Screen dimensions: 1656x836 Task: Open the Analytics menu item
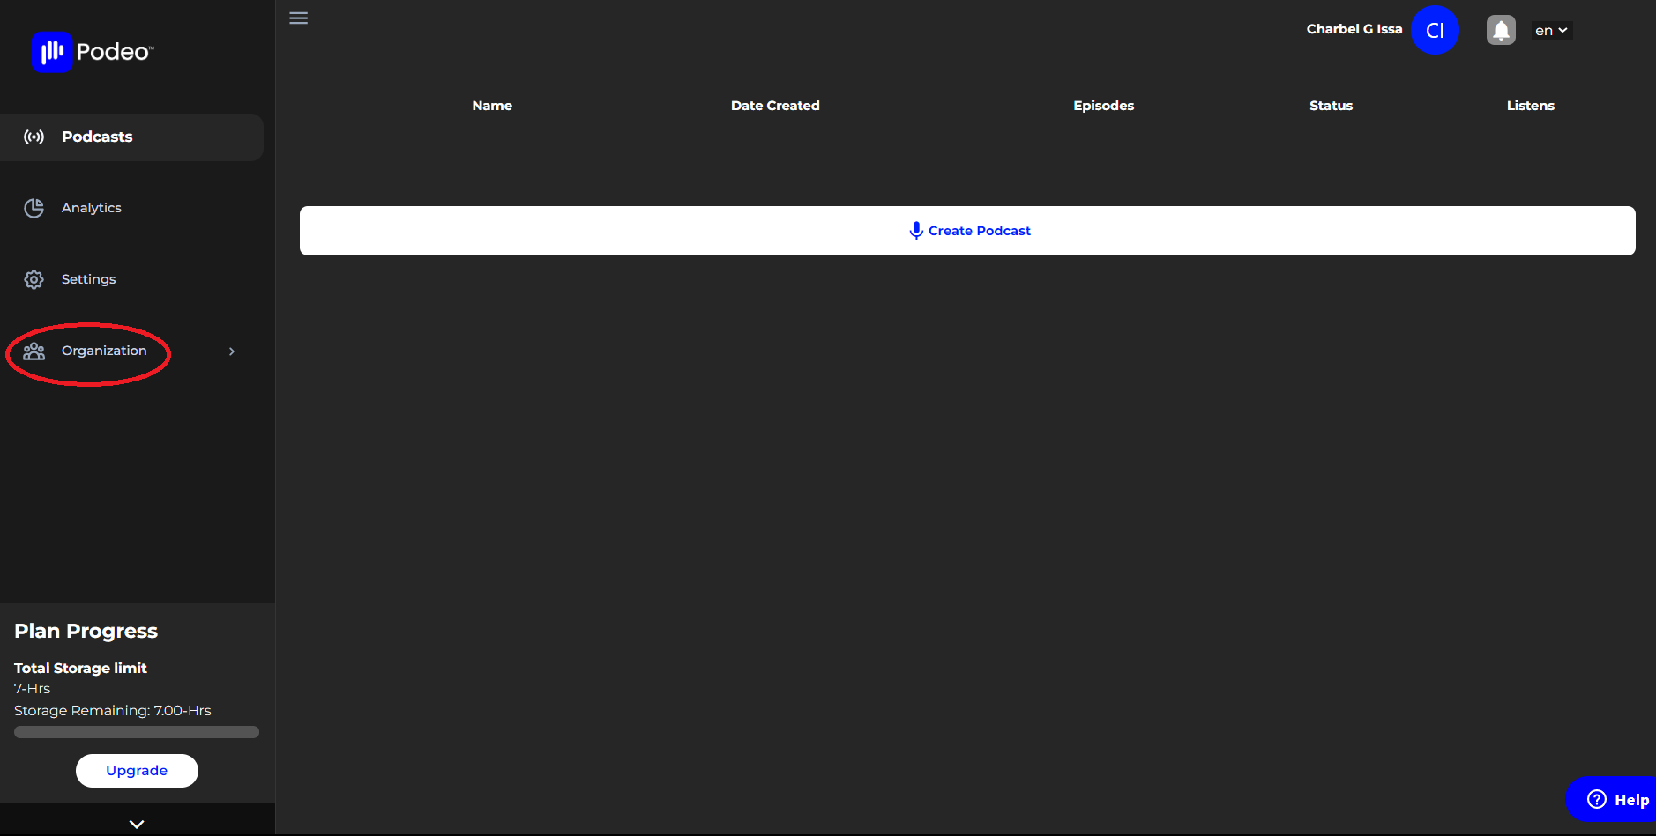click(x=92, y=208)
